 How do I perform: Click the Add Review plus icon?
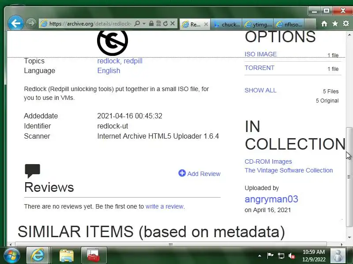(182, 173)
